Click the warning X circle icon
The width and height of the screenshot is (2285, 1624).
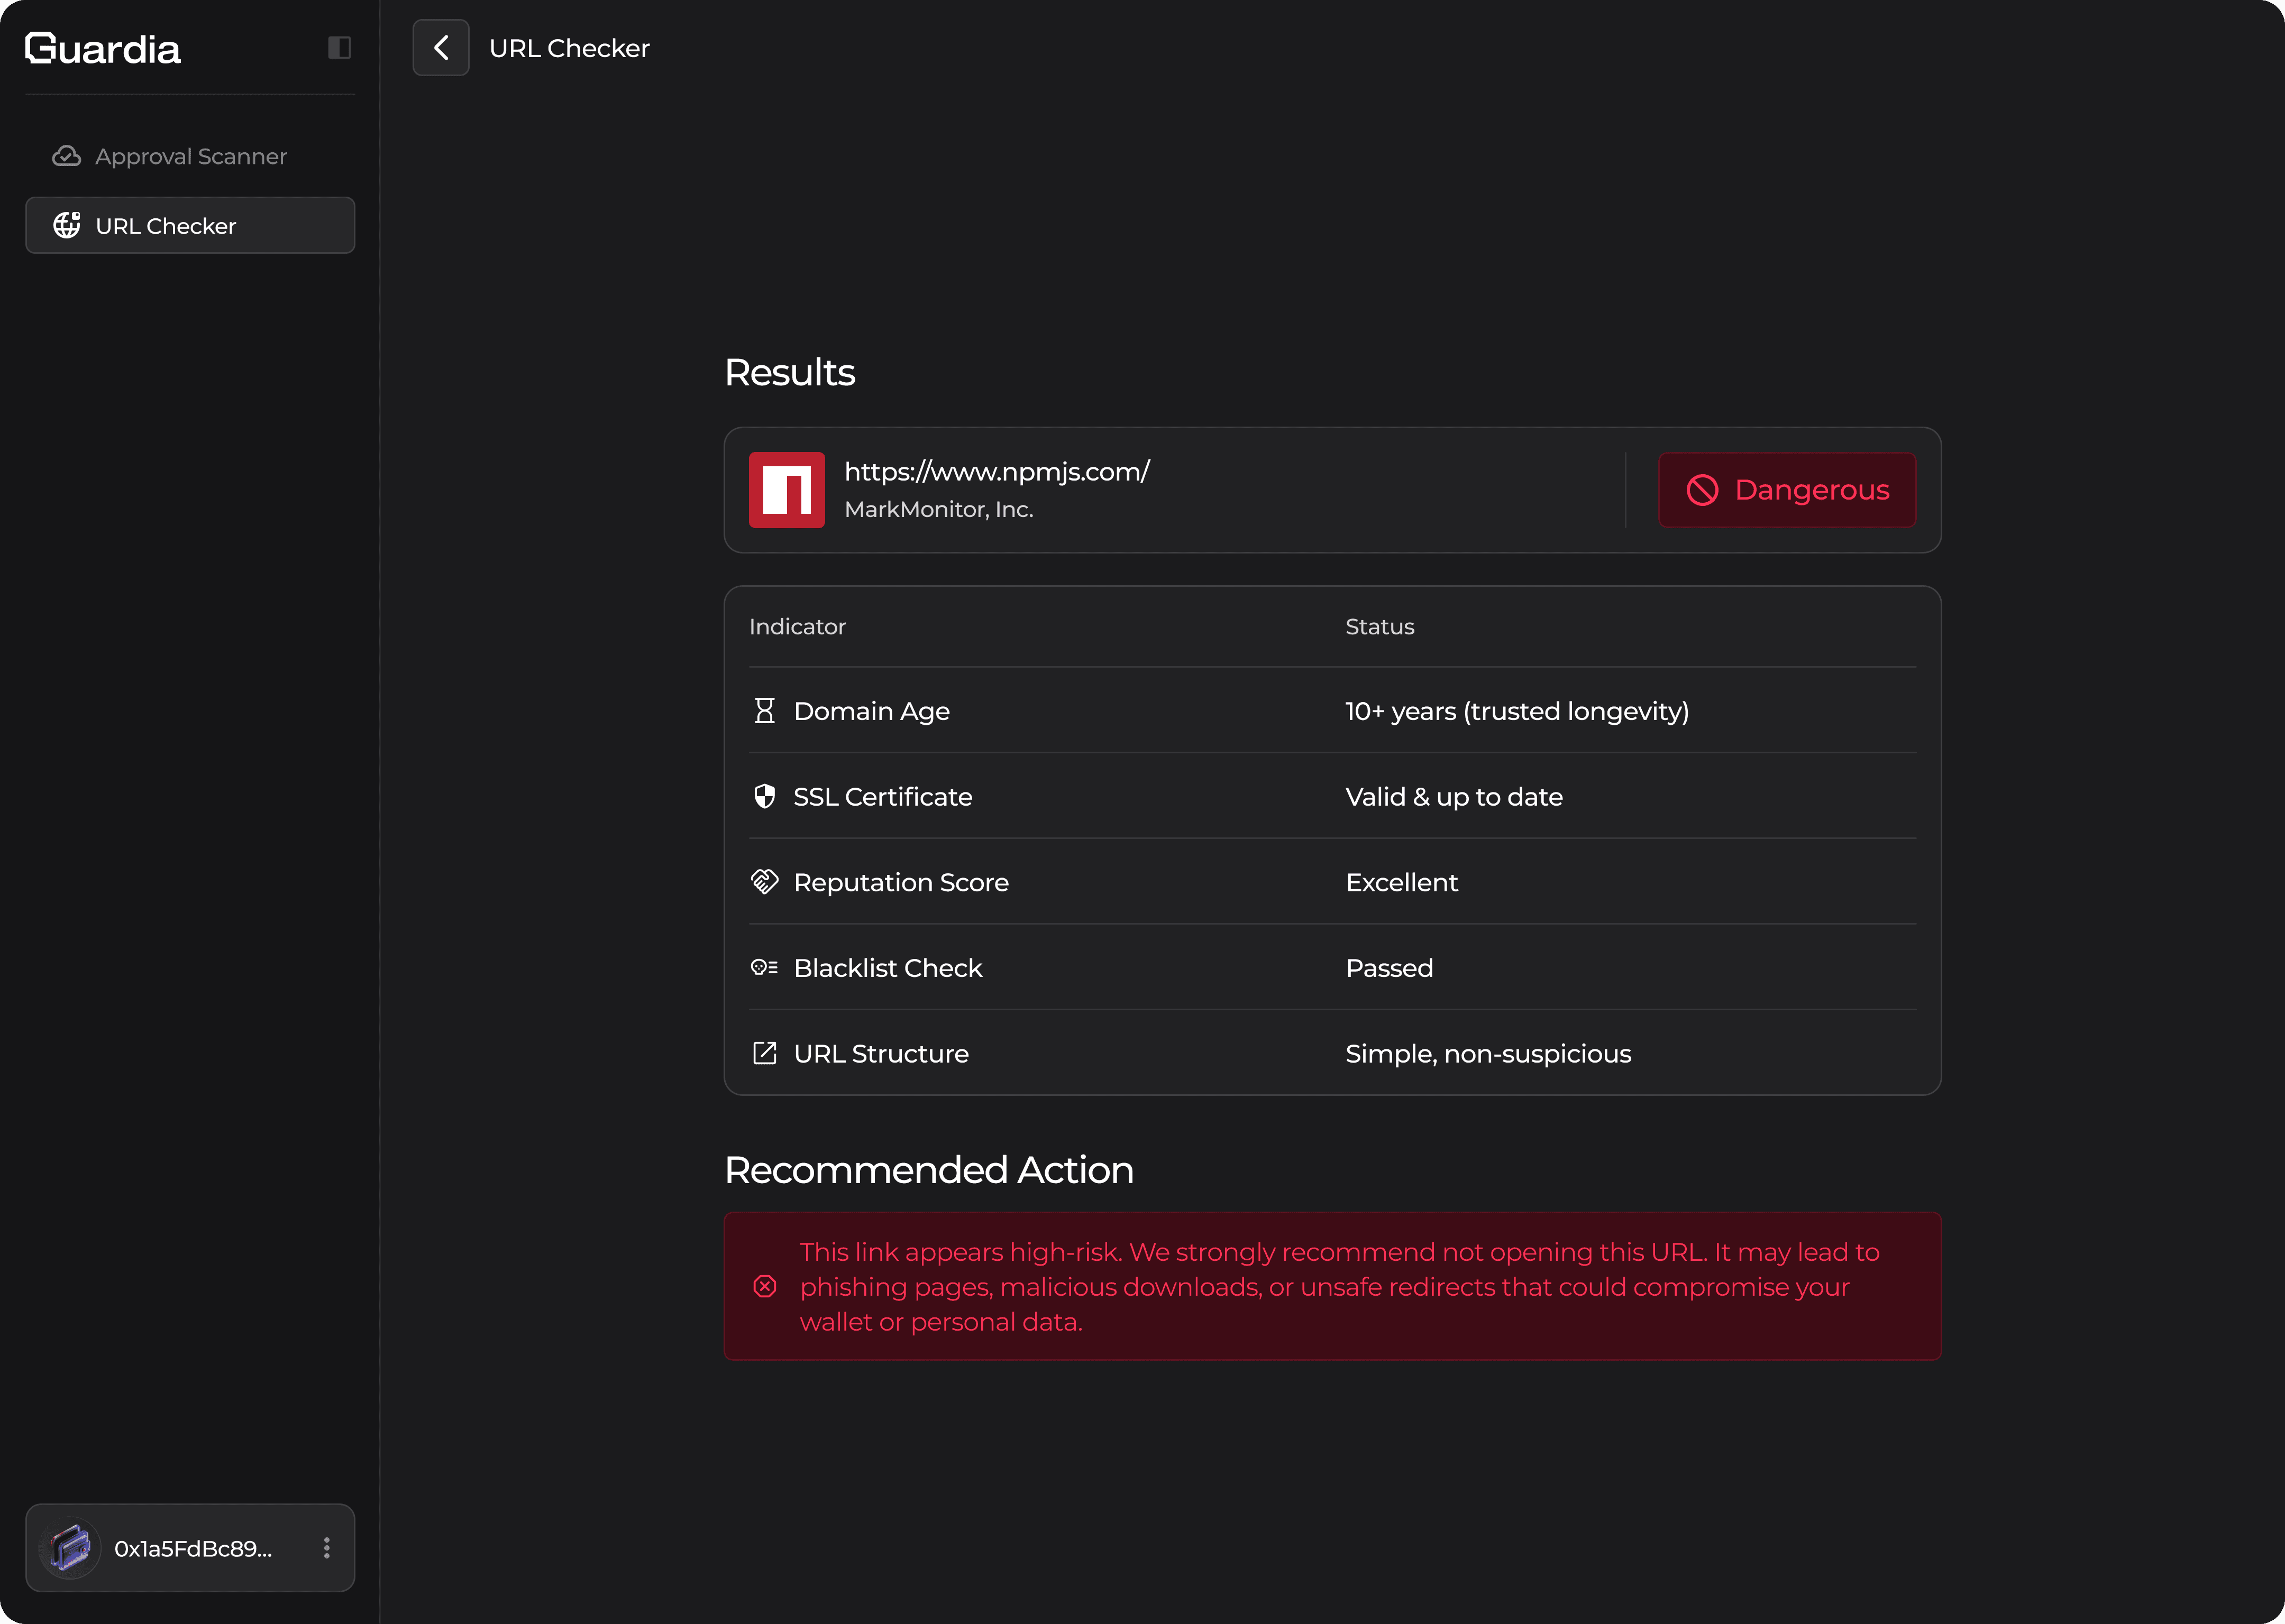click(x=764, y=1286)
